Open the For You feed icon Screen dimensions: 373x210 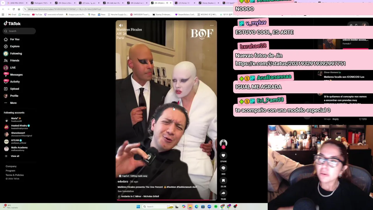point(6,39)
